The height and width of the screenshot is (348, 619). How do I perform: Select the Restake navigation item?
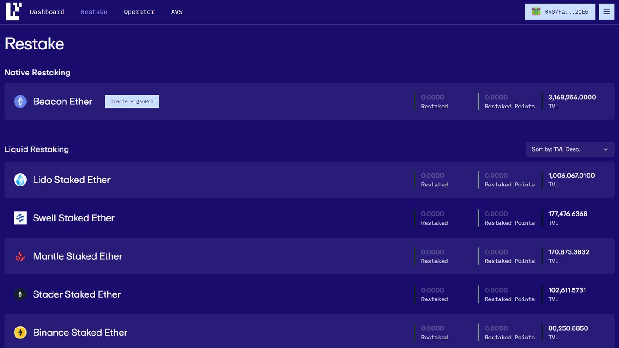click(x=94, y=12)
